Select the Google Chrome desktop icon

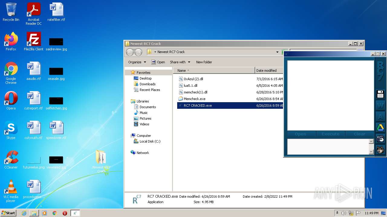(11, 73)
